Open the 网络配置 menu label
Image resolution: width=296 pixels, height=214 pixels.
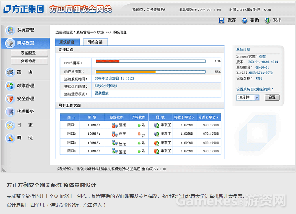tap(26, 43)
